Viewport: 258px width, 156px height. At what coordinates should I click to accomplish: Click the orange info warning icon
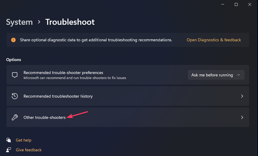(x=13, y=40)
